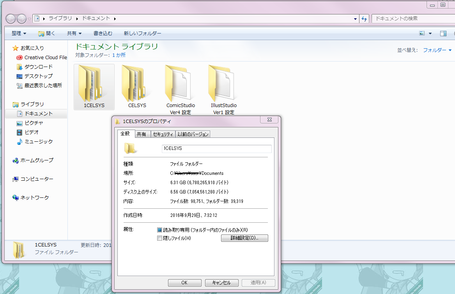Open the 並べ替え フォルダー dropdown
Viewport: 455px width, 294px height.
[437, 50]
